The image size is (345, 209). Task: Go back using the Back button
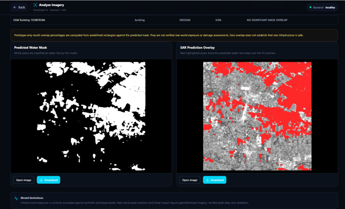coord(19,7)
